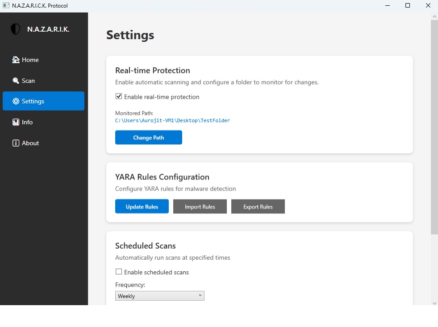Open the Frequency dropdown showing Weekly
Image resolution: width=438 pixels, height=327 pixels.
[159, 296]
